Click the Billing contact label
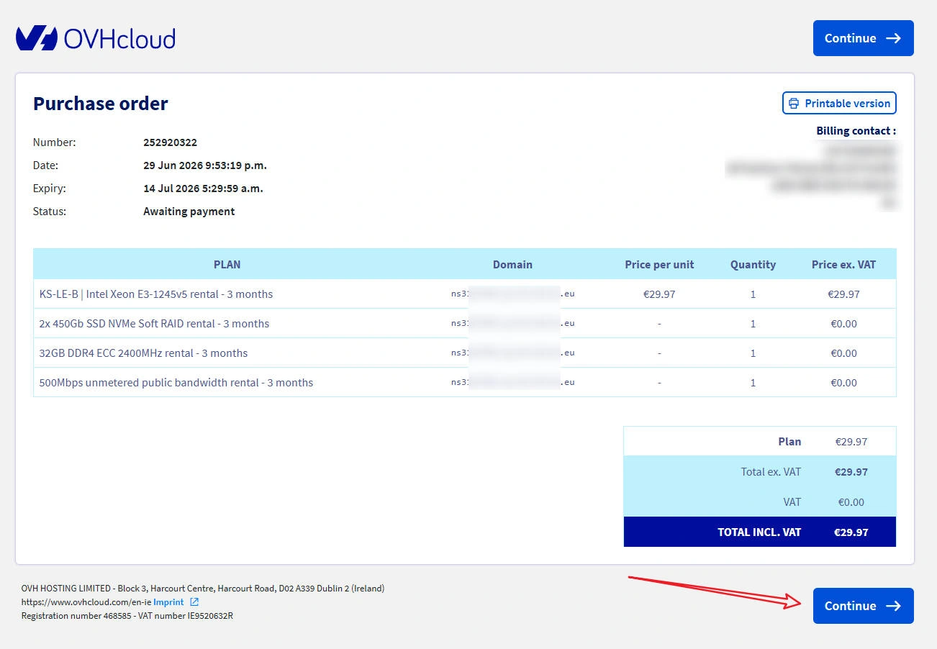The image size is (937, 649). 856,131
